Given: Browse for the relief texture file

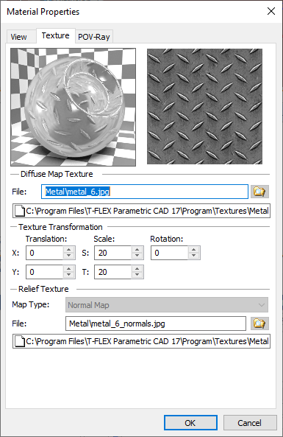Looking at the screenshot, I should (259, 324).
